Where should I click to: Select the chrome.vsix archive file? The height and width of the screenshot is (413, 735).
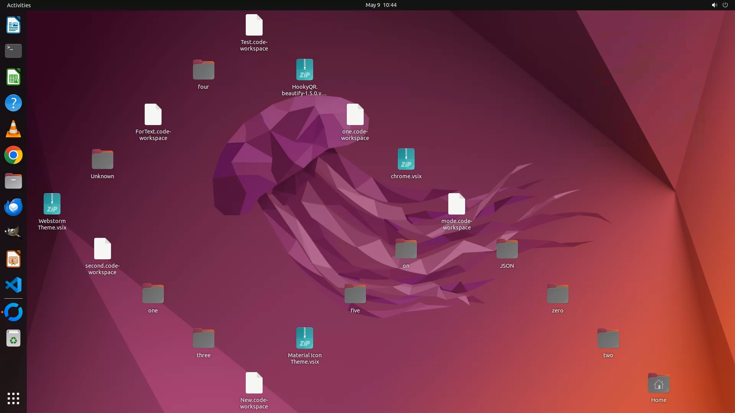coord(406,159)
